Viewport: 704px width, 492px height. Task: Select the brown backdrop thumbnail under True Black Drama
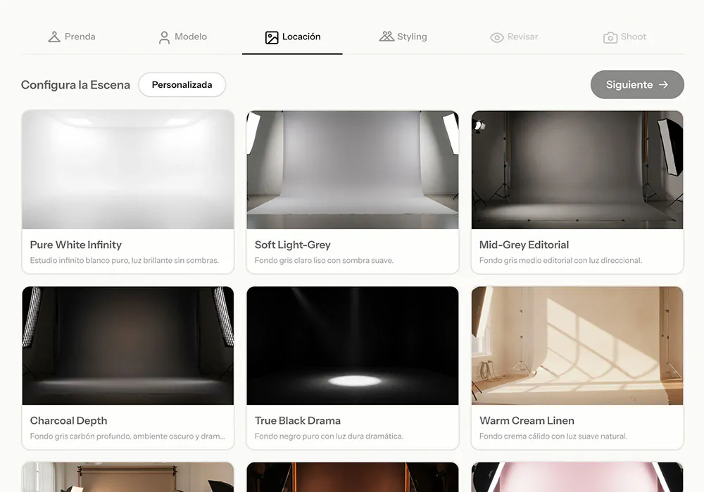pos(353,477)
